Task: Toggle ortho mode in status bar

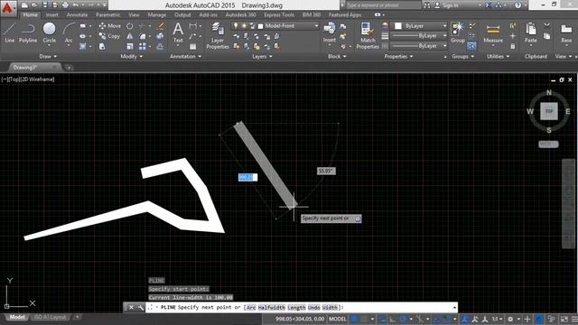Action: [x=393, y=319]
